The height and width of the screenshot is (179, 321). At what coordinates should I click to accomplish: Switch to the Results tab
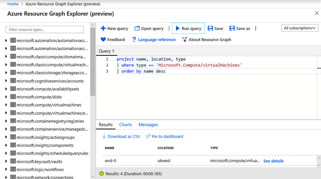tap(106, 125)
